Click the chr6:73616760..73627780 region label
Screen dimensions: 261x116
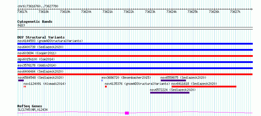pos(38,6)
